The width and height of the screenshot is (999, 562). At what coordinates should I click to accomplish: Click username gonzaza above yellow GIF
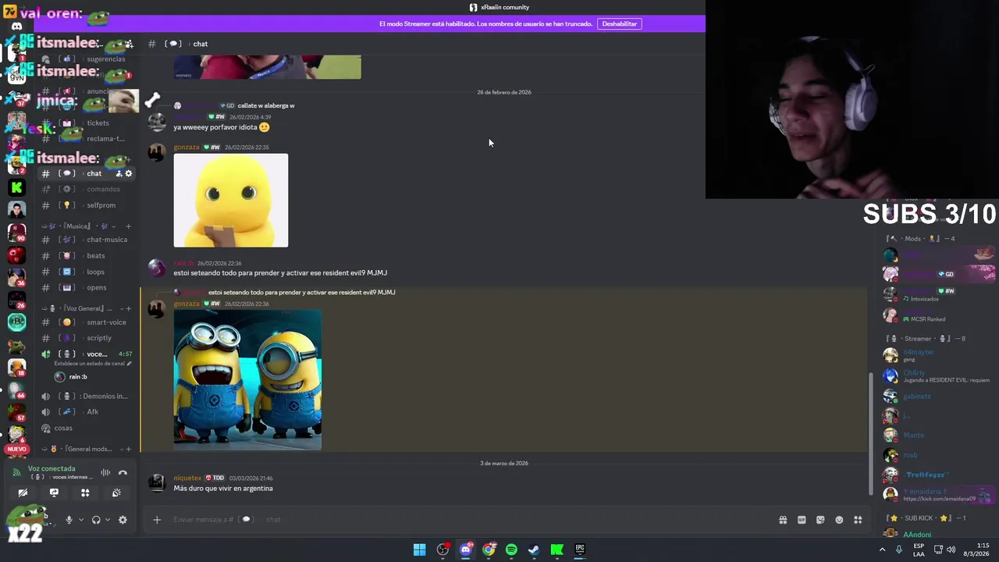(x=187, y=147)
